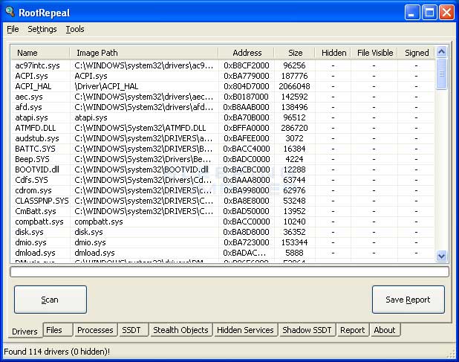Click the address 0x804D7000
The image size is (459, 362).
tap(246, 86)
